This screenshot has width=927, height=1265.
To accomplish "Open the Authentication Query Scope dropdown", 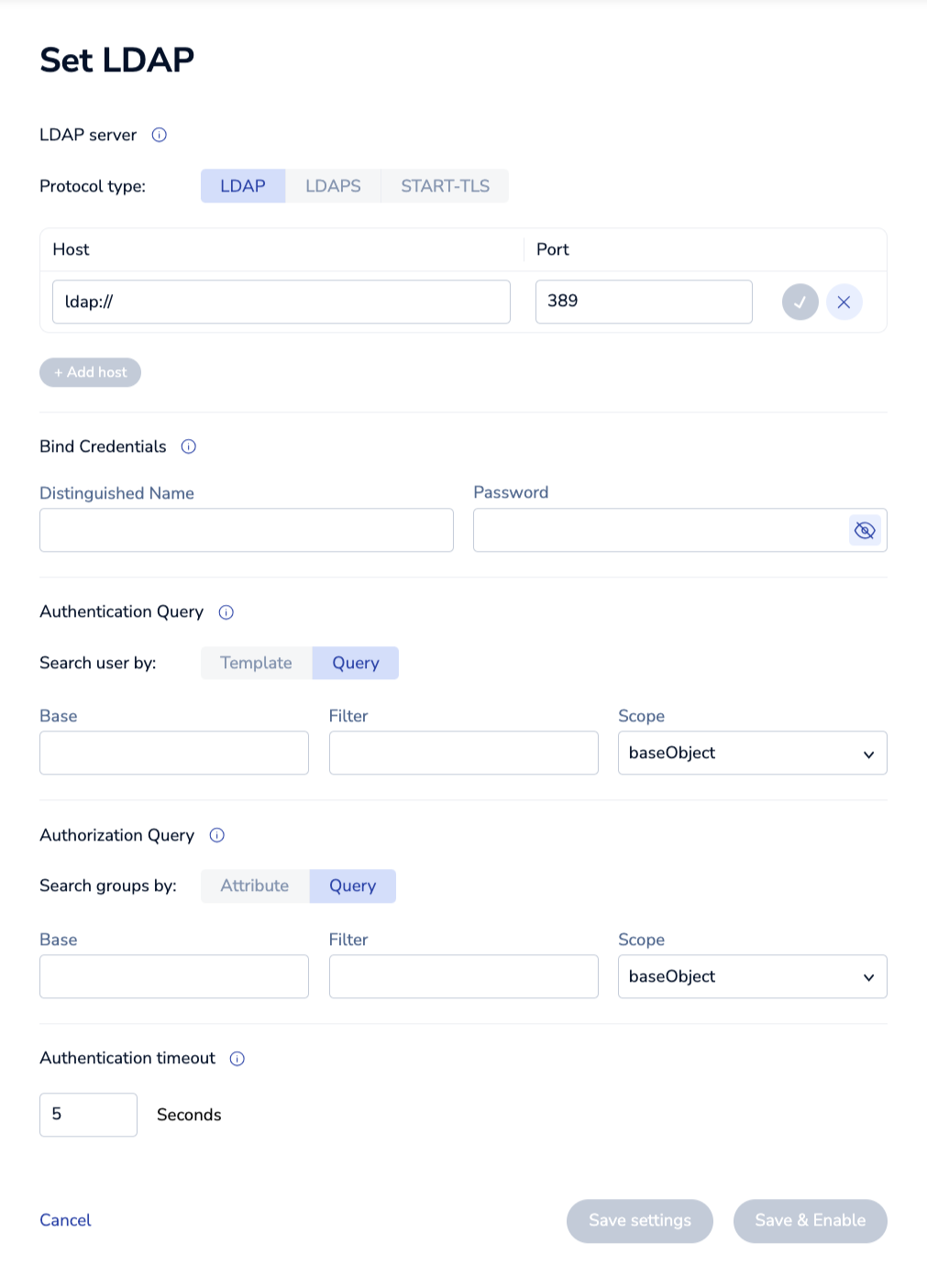I will coord(752,753).
